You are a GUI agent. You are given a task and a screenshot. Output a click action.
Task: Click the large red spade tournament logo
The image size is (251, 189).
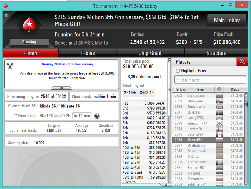30,25
